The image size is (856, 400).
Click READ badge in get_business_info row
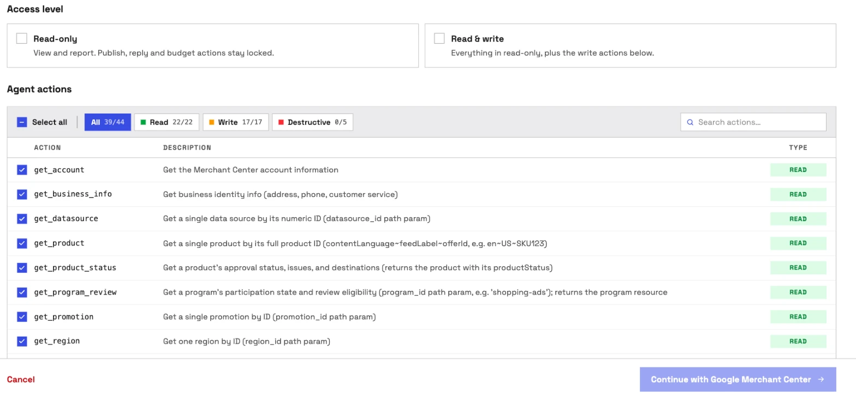click(x=798, y=194)
